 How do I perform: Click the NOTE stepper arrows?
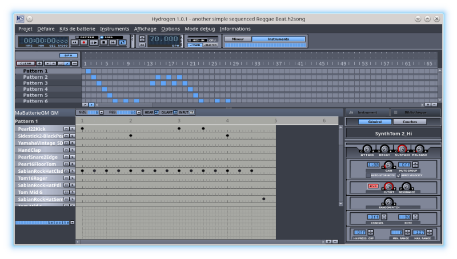point(415,217)
